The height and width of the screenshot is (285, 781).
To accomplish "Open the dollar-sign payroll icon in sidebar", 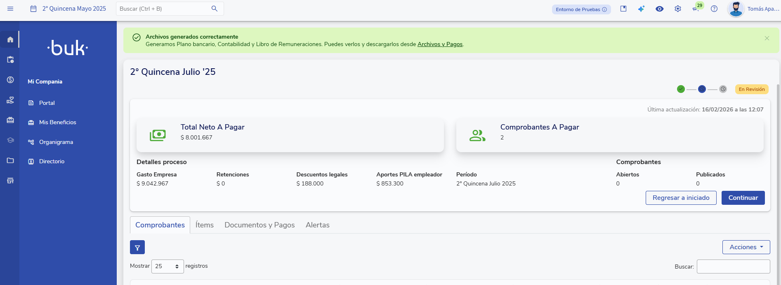I will coord(10,80).
